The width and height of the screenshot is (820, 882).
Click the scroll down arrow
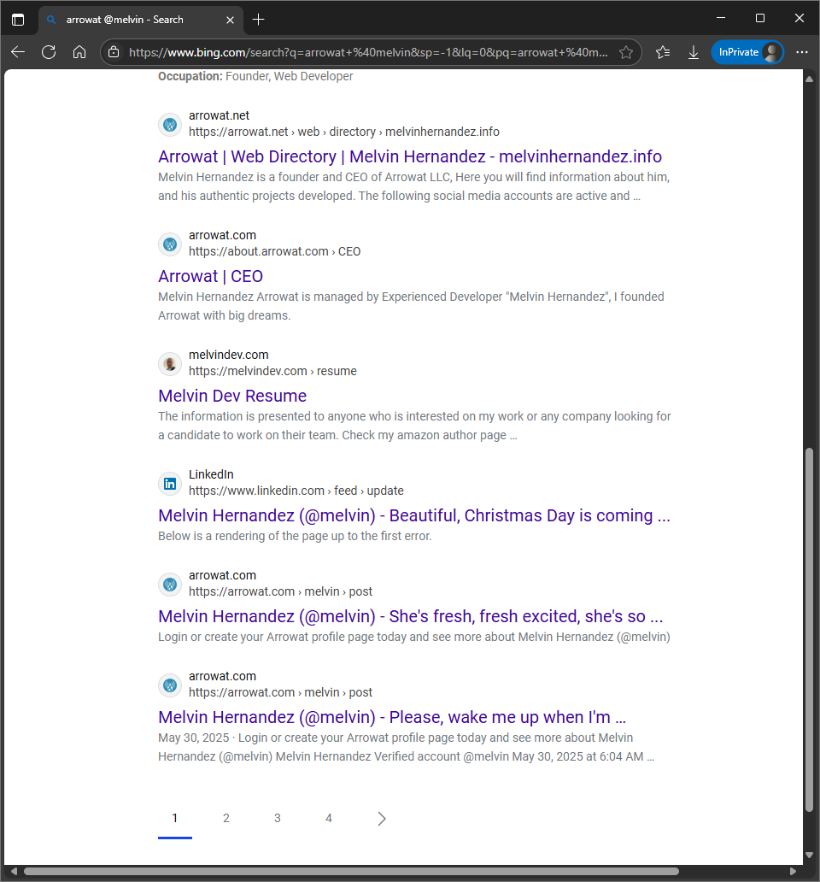tap(809, 855)
